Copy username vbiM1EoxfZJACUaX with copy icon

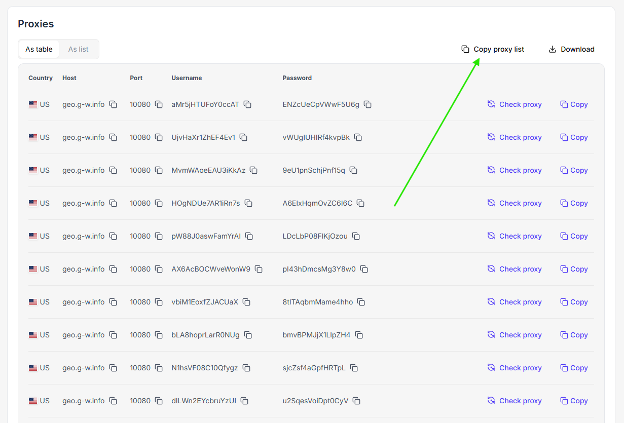[246, 302]
